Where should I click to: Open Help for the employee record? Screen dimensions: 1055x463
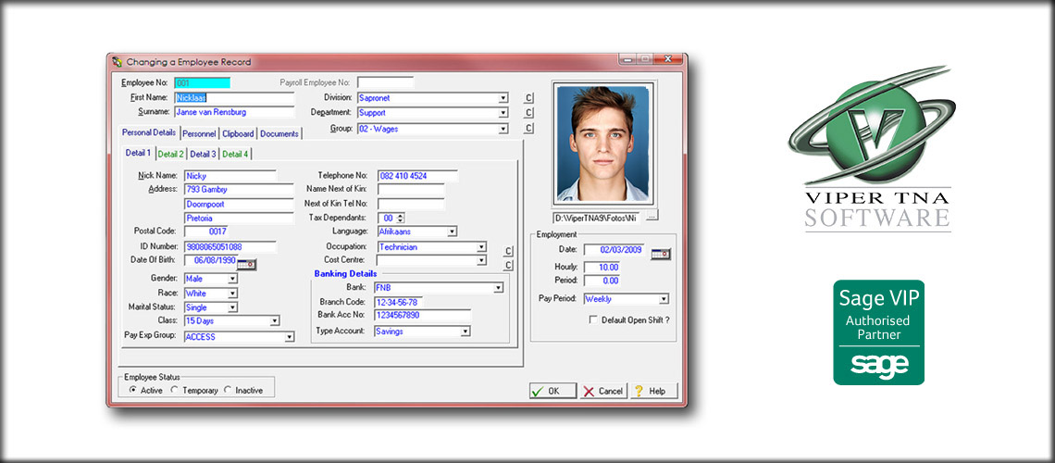654,391
